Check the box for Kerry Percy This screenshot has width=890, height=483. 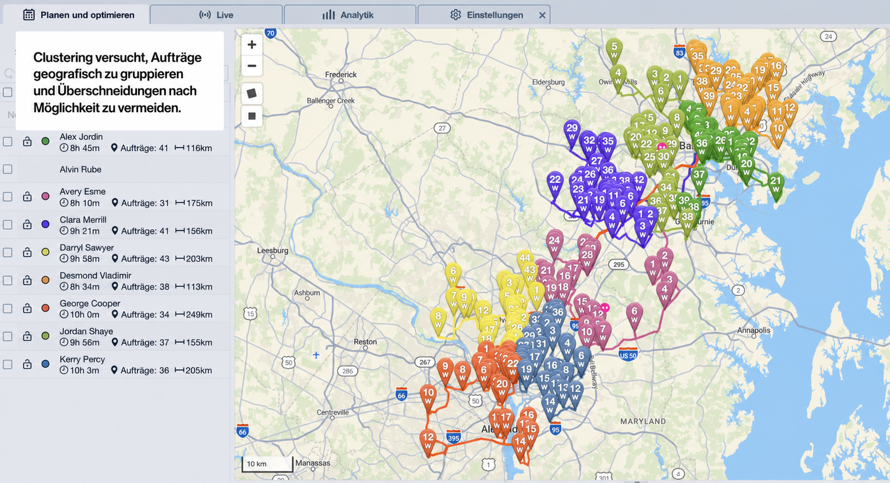point(8,364)
